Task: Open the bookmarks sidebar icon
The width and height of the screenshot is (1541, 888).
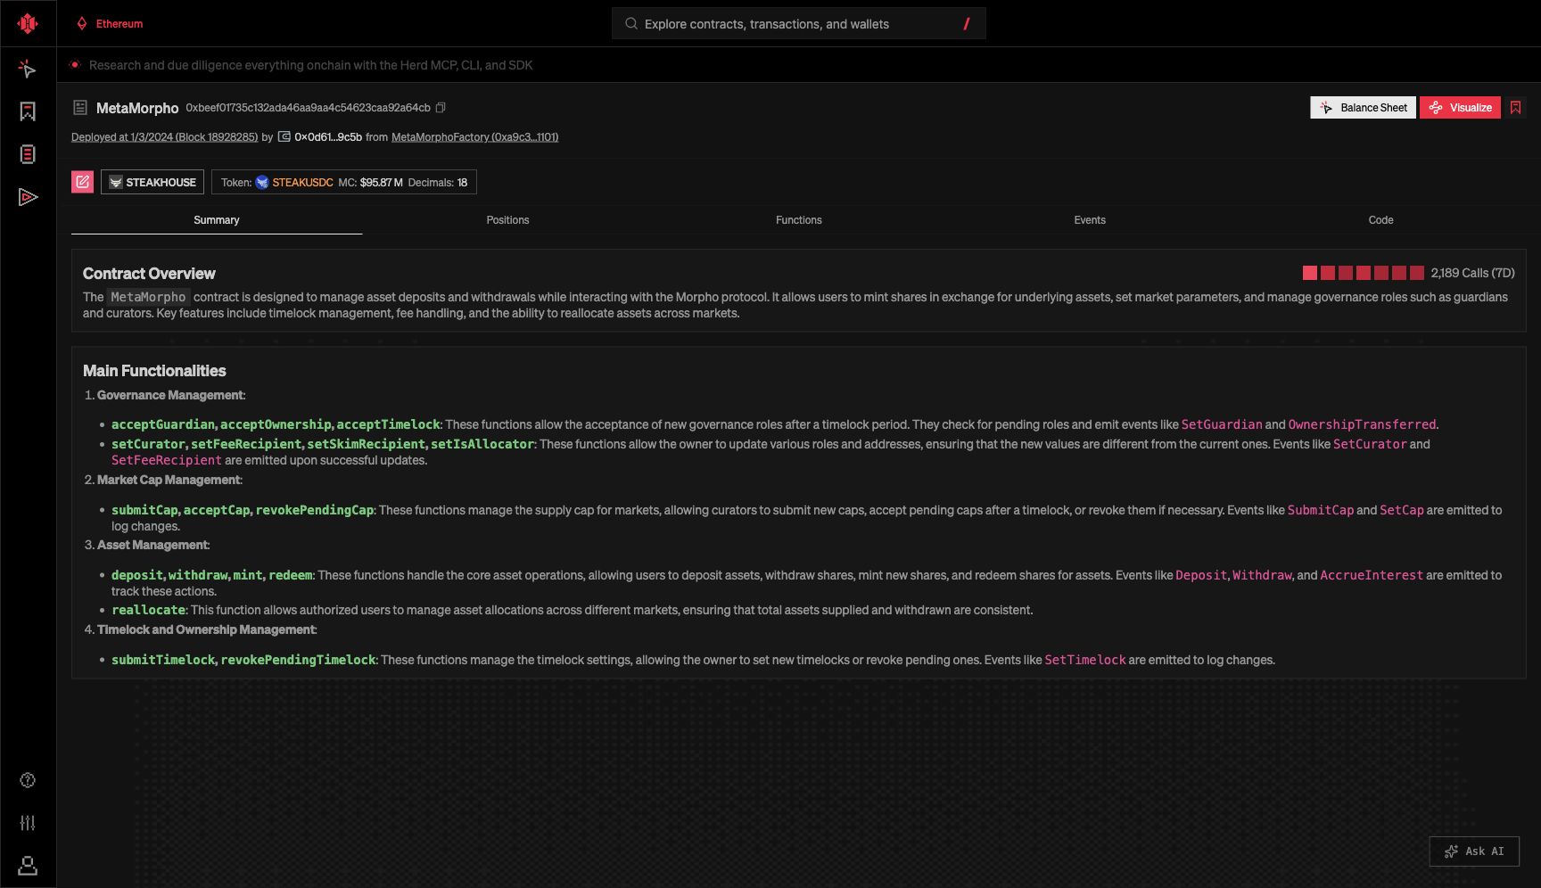Action: point(28,111)
